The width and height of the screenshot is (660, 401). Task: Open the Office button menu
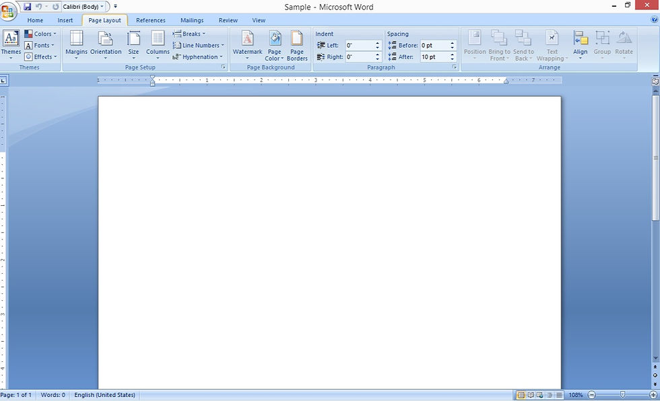(x=7, y=11)
